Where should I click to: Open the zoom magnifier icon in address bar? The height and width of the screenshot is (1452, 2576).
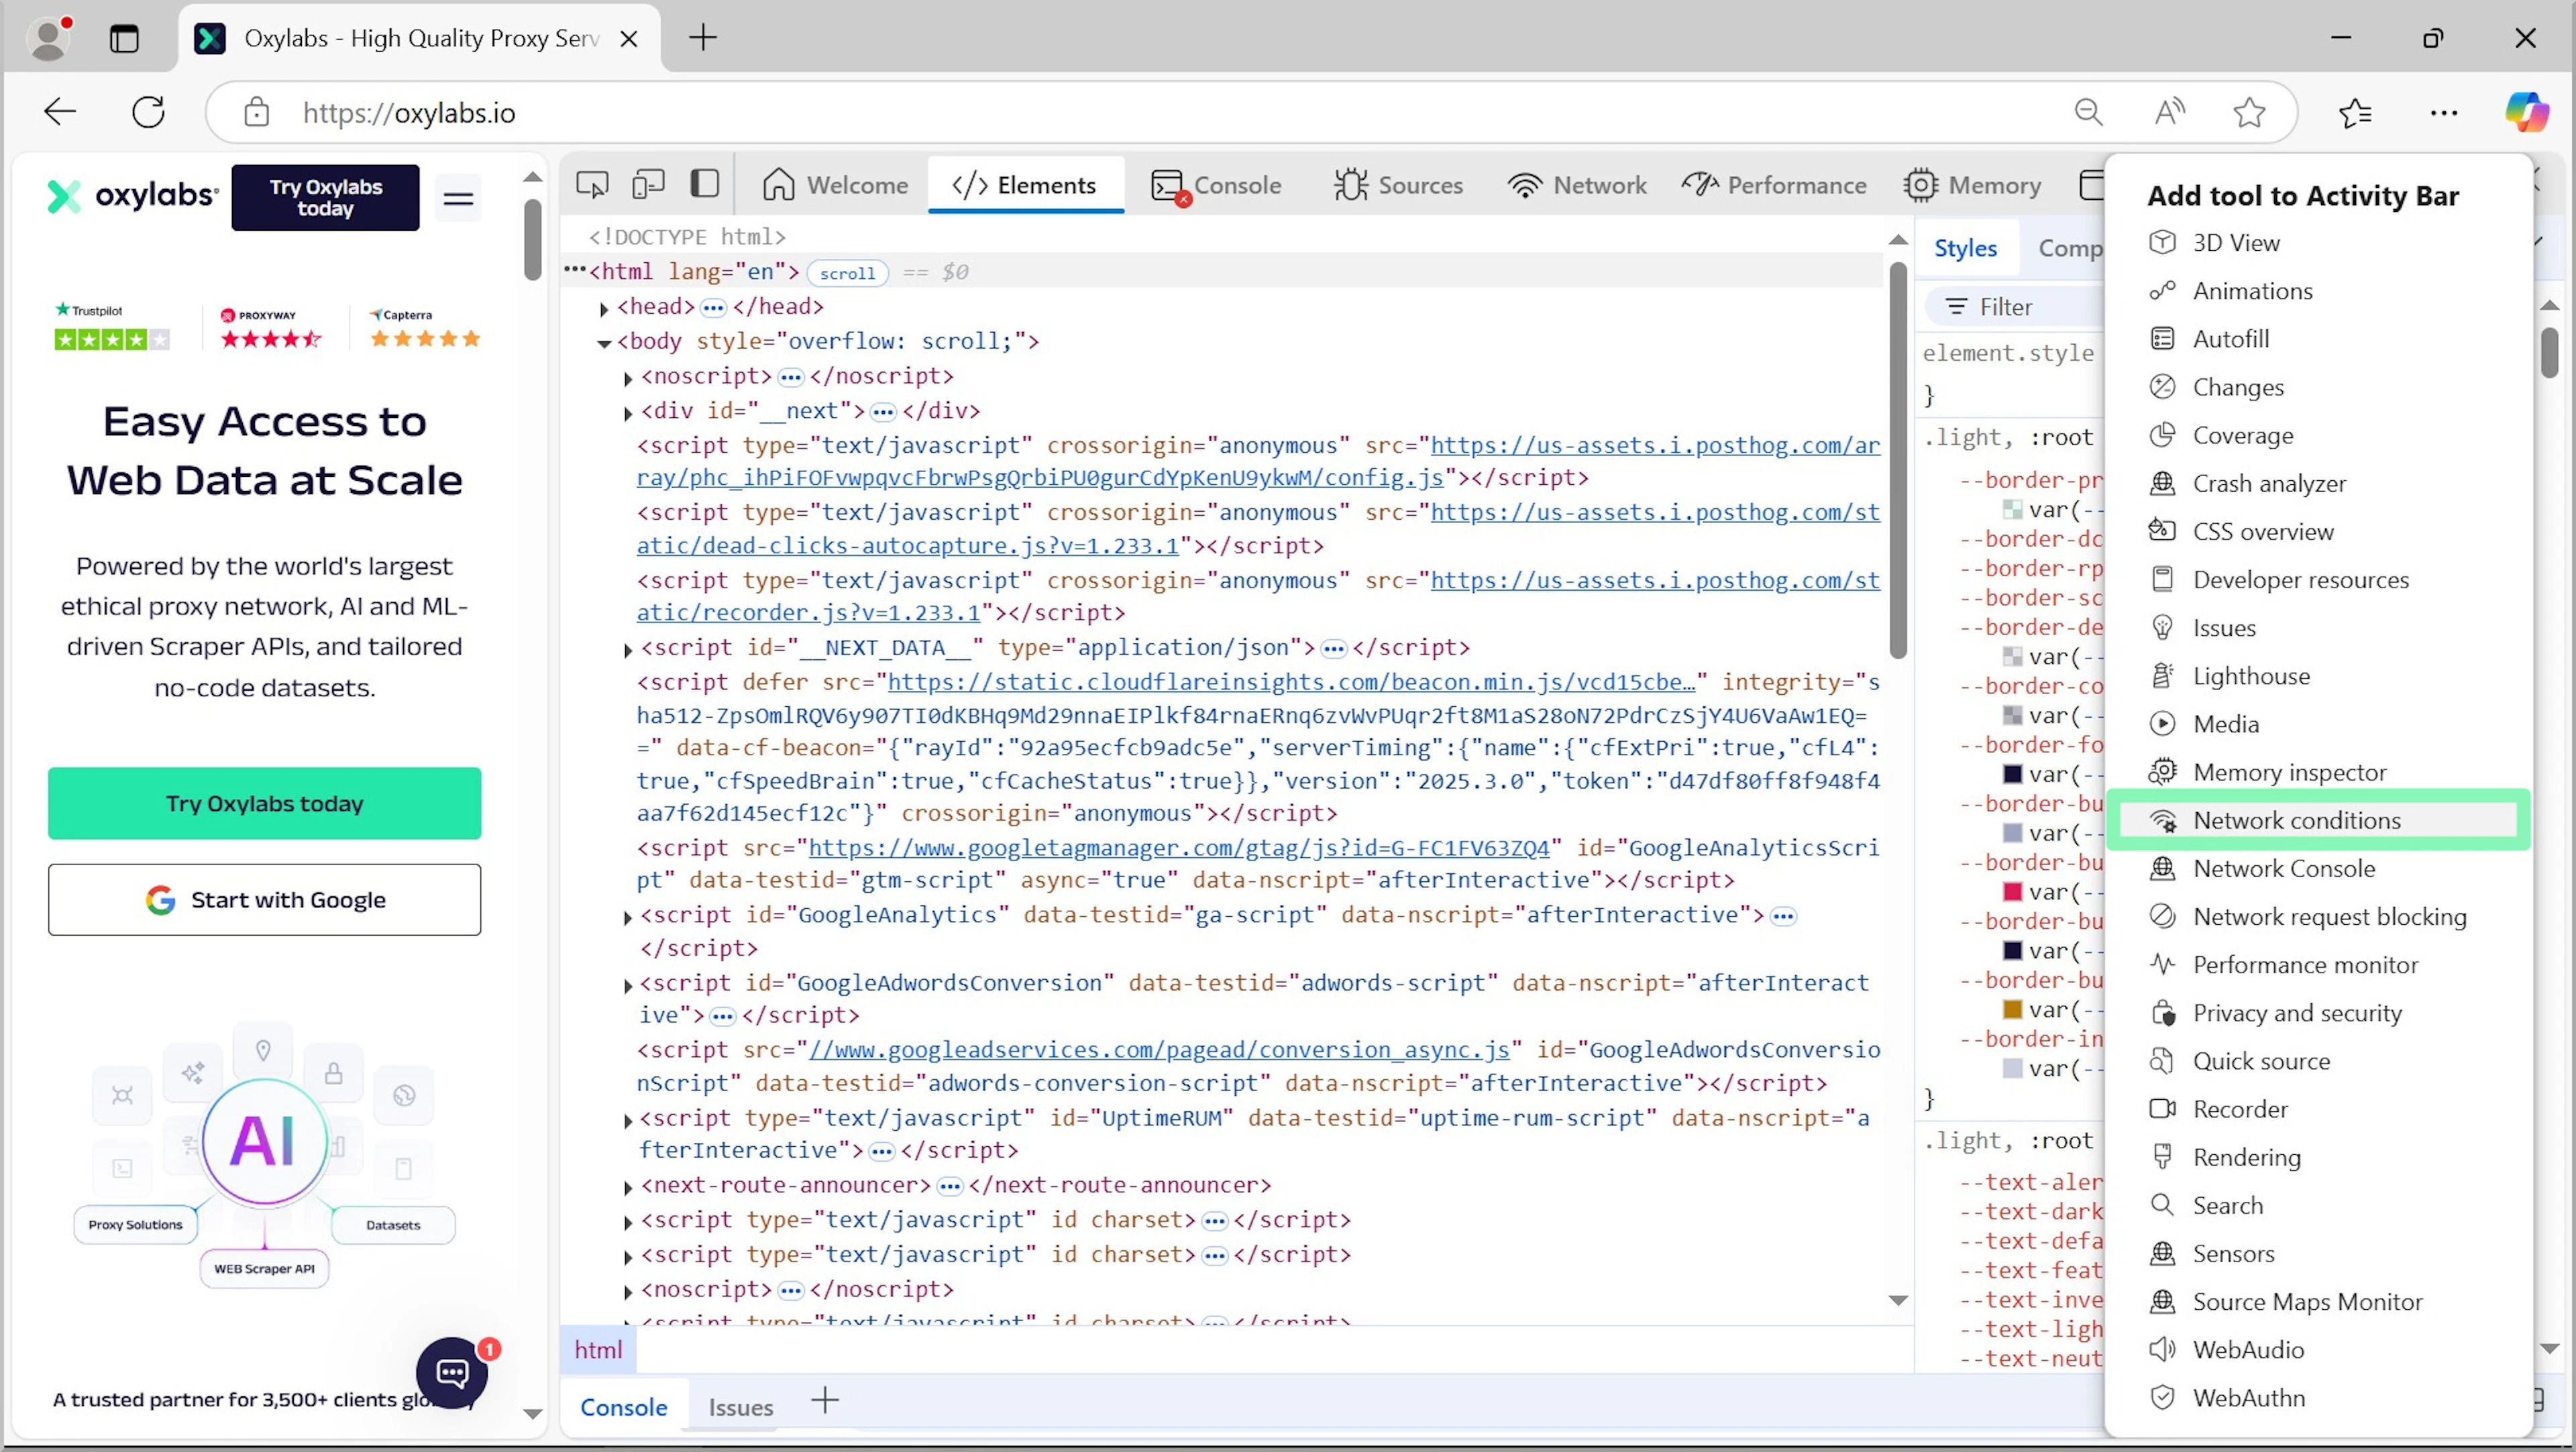coord(2088,112)
